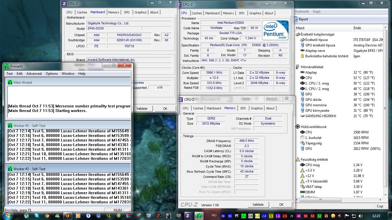
Task: Select the GPU dióda temperature row
Action: 339,100
